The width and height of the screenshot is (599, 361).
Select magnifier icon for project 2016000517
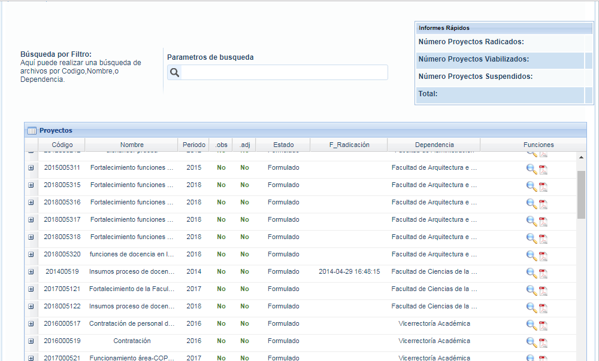tap(531, 325)
